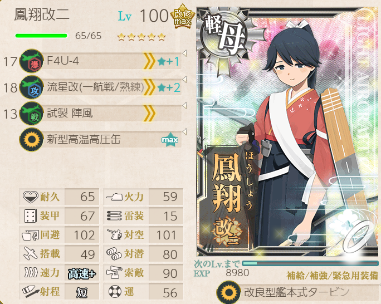Click the 高速+ speed stat value
This screenshot has width=381, height=304.
(82, 273)
